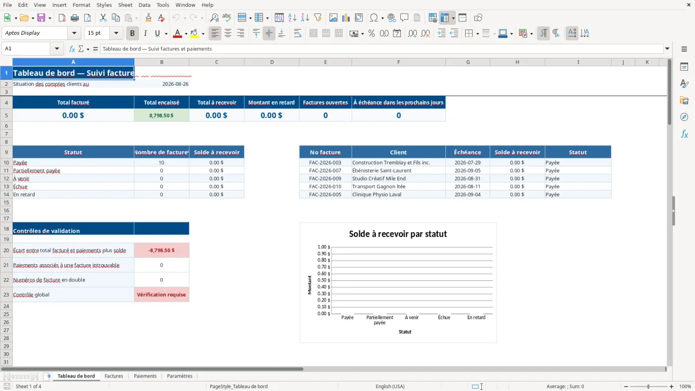Insert Special Character omega icon
The image size is (695, 391).
pyautogui.click(x=374, y=18)
